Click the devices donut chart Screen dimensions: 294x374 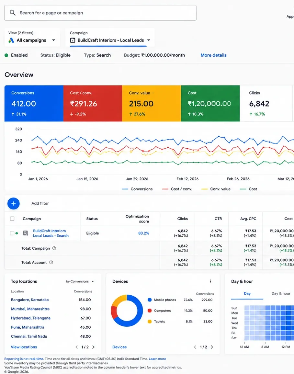pos(127,311)
